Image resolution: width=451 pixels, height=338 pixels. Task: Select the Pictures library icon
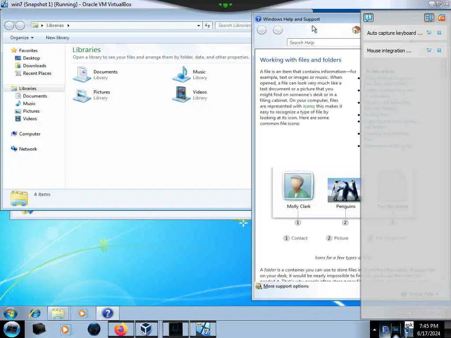82,95
